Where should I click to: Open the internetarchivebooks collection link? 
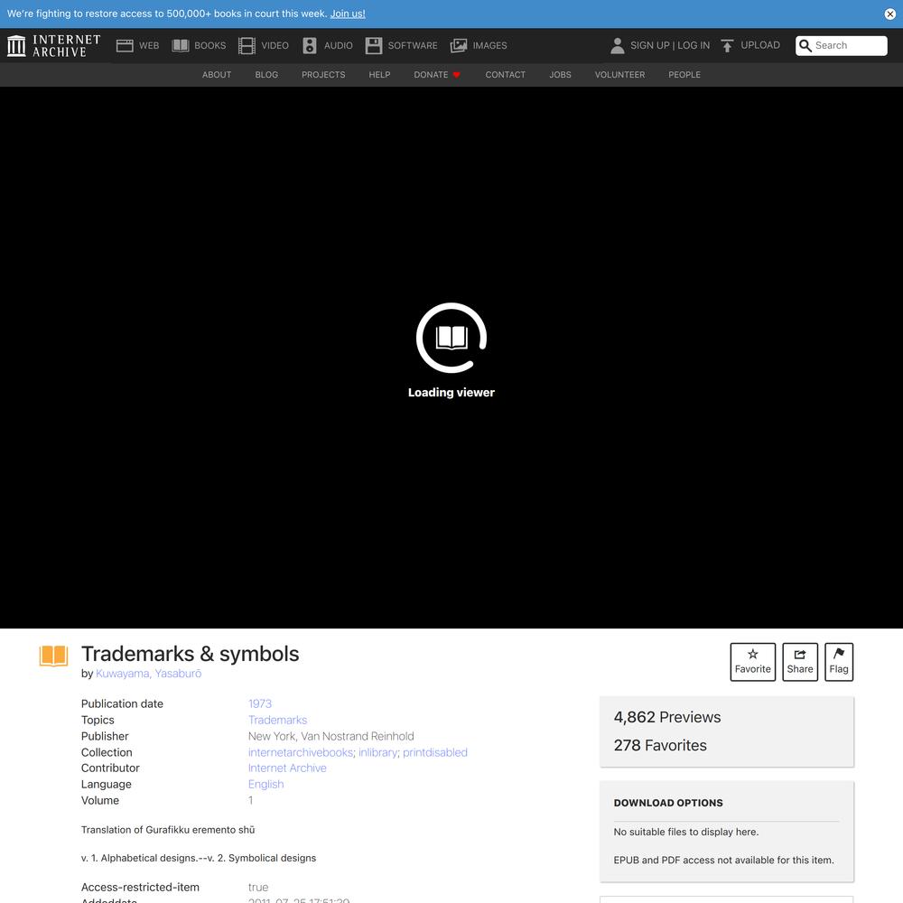tap(300, 752)
